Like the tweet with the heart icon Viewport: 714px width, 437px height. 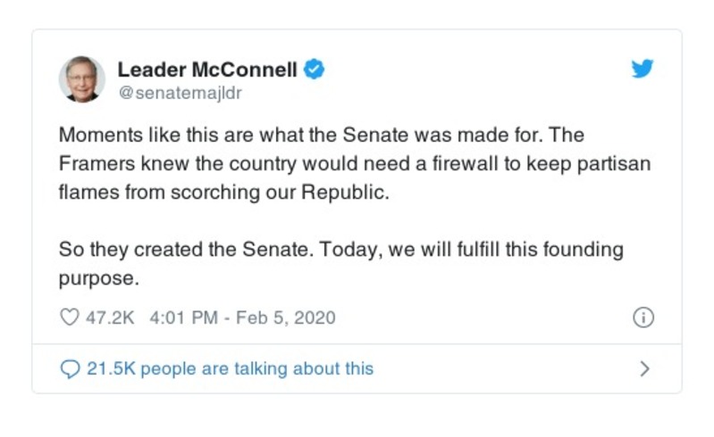(69, 317)
